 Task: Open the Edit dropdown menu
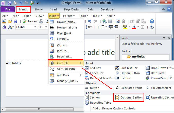click(x=27, y=16)
